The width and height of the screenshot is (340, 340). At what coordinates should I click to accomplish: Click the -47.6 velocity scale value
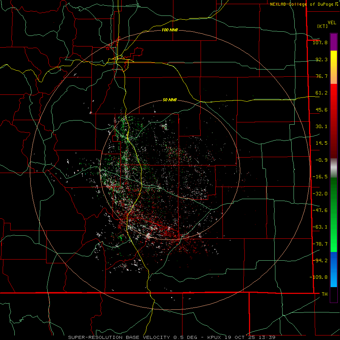[320, 210]
